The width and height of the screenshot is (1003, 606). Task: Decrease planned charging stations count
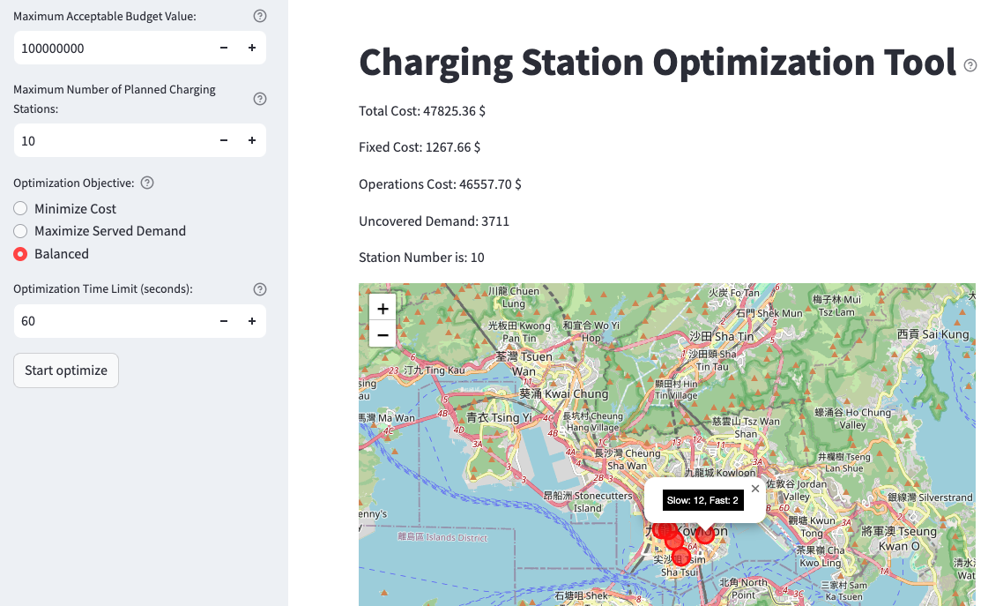coord(224,141)
